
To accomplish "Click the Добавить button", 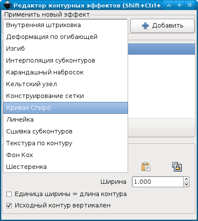I will pyautogui.click(x=162, y=26).
